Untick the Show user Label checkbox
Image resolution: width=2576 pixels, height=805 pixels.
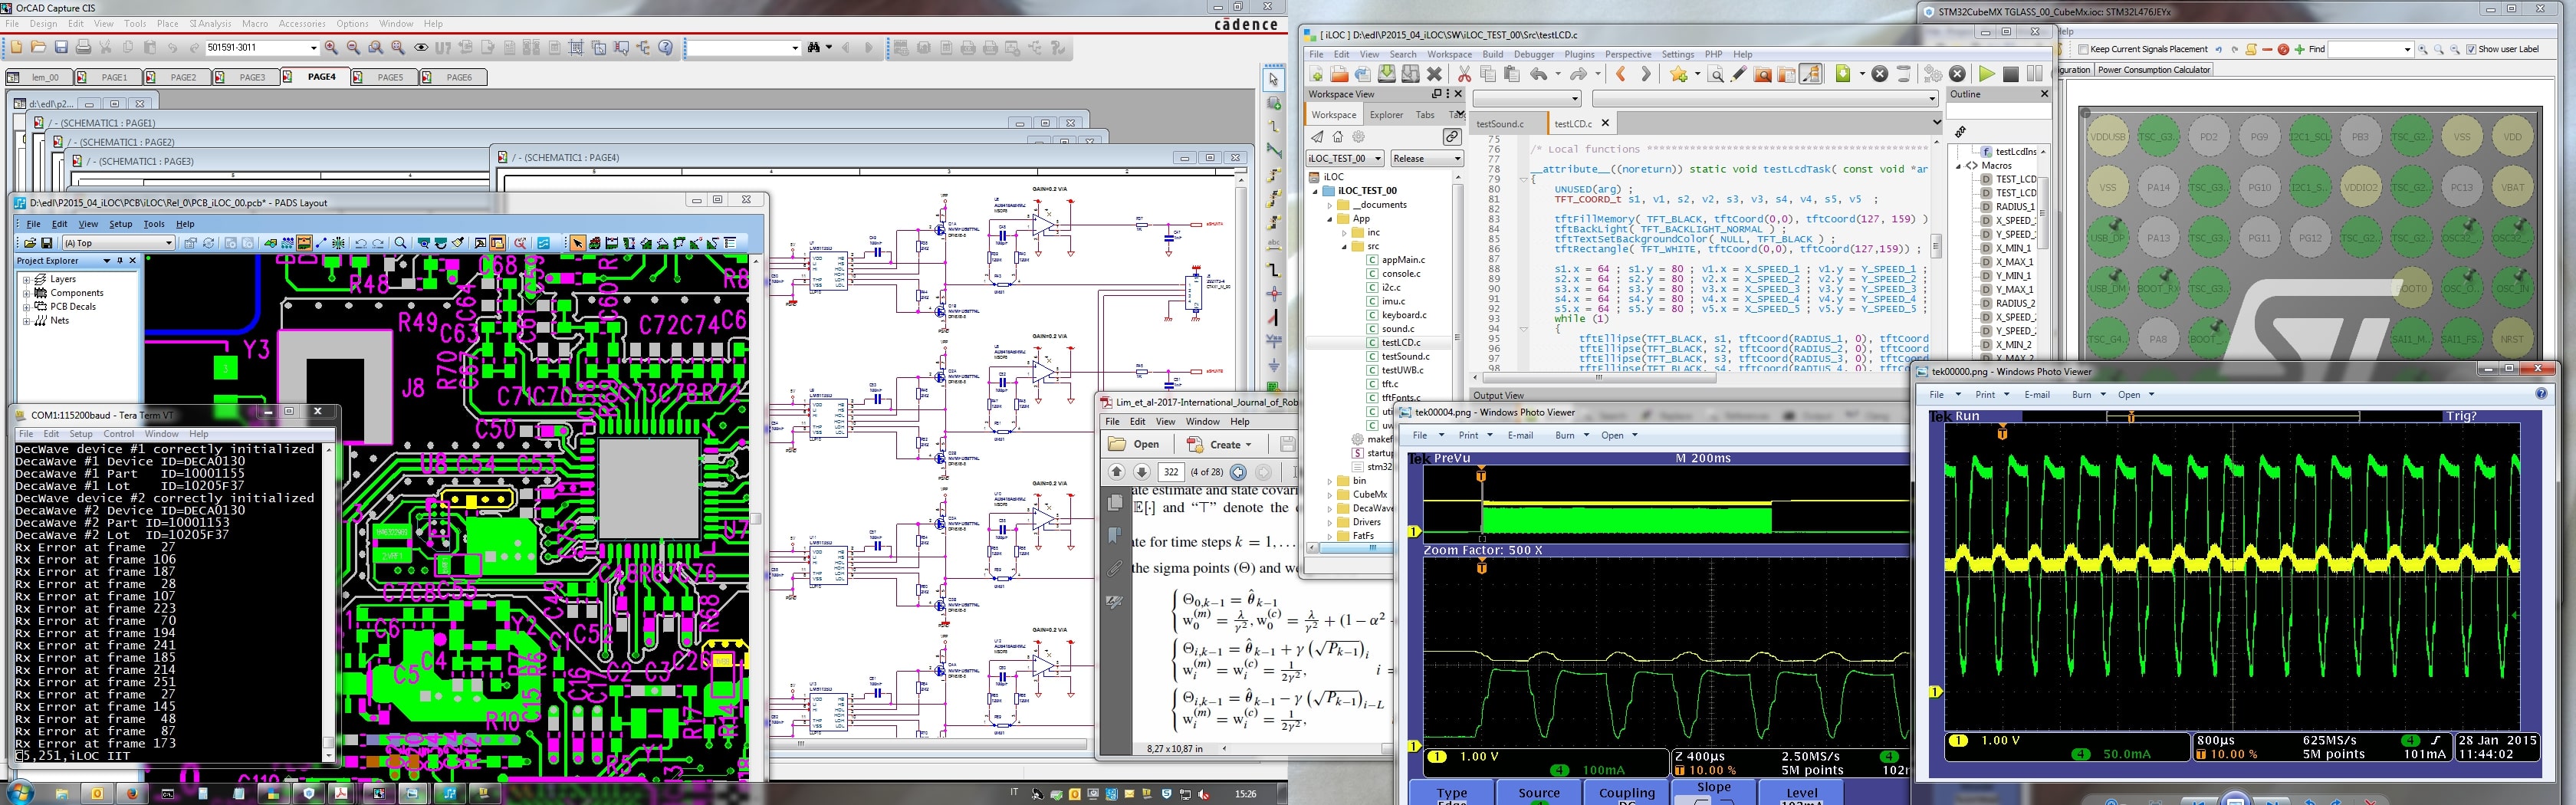pyautogui.click(x=2471, y=49)
